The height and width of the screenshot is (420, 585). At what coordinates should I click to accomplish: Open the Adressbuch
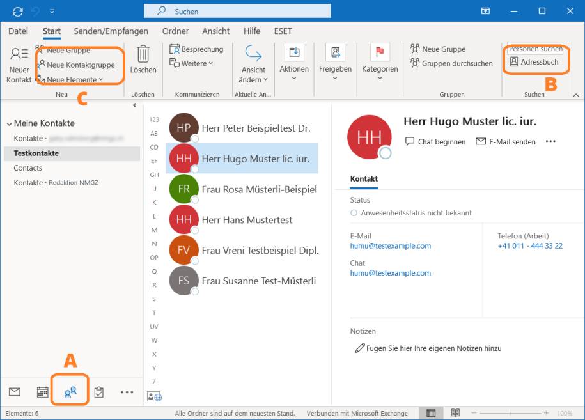point(534,62)
